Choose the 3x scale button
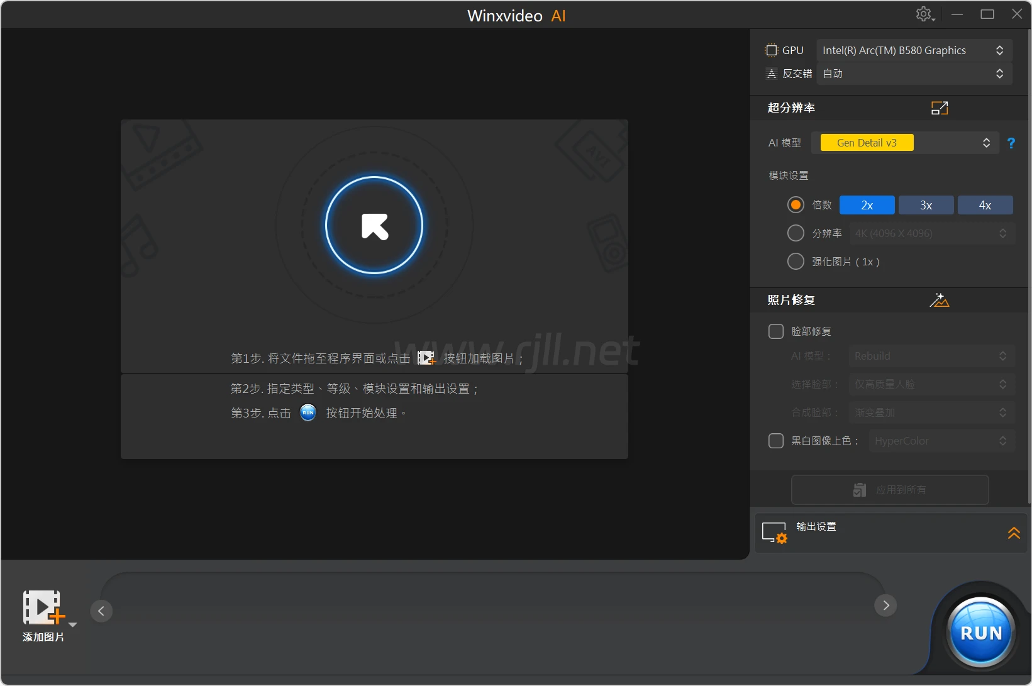Image resolution: width=1032 pixels, height=686 pixels. click(x=926, y=206)
